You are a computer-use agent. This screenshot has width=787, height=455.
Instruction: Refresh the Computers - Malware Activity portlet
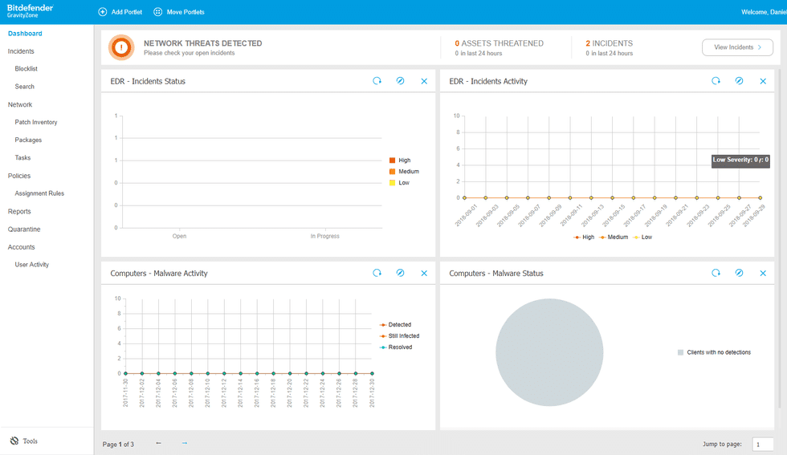coord(377,273)
